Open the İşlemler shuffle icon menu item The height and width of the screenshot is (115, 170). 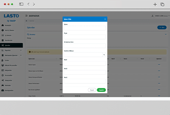tap(3, 45)
